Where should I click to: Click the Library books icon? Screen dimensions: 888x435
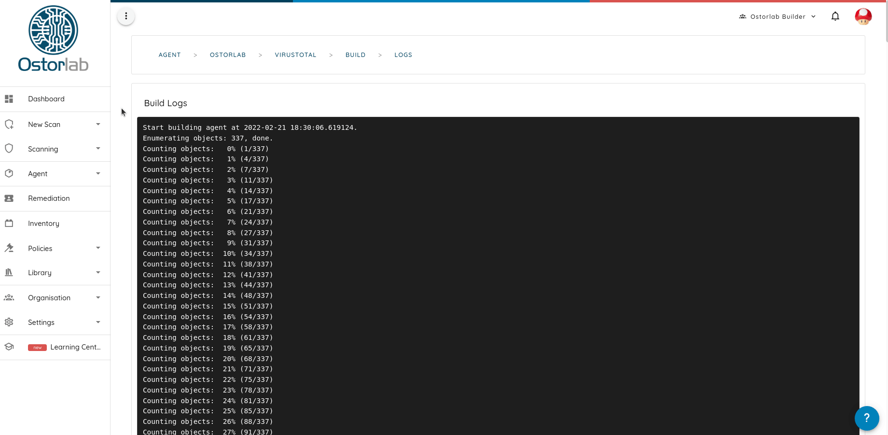point(9,272)
